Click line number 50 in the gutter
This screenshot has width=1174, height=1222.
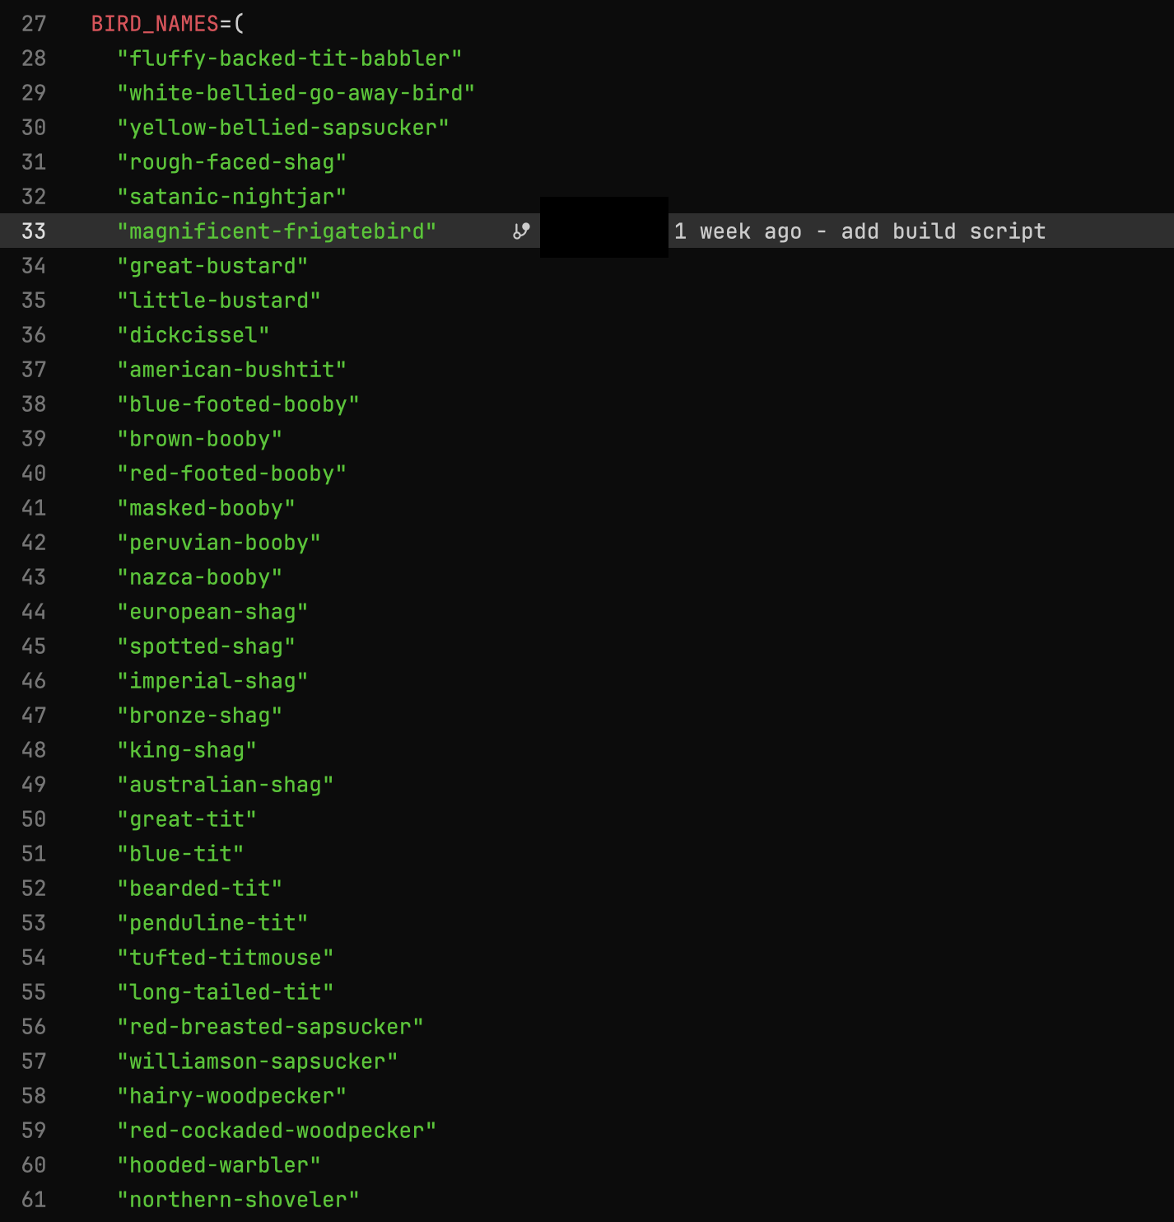(34, 819)
